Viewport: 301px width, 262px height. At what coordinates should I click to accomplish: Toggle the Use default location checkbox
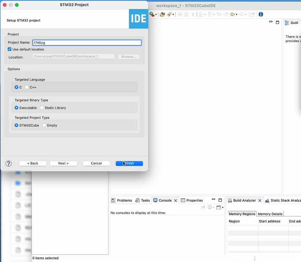point(10,49)
